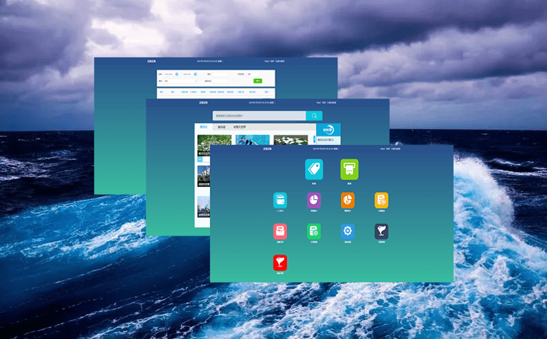
Task: Expand the second-row dropdown in filter form
Action: pyautogui.click(x=180, y=81)
